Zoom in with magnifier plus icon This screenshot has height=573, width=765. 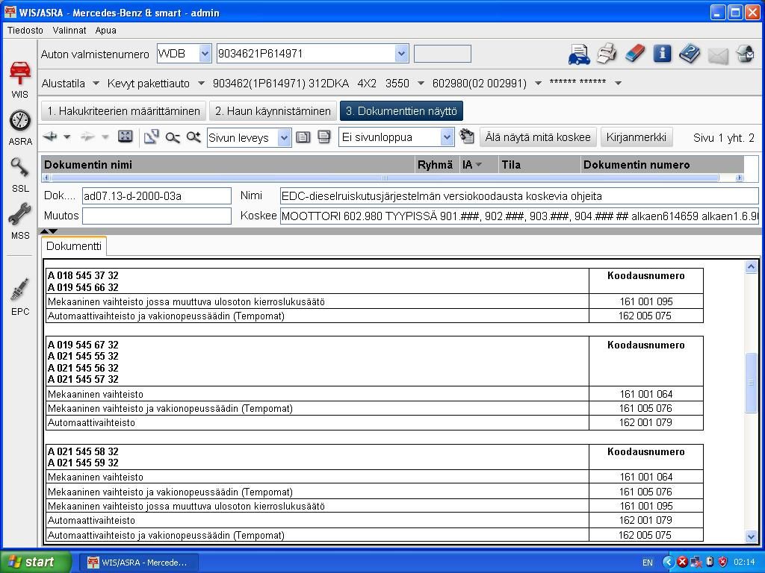tap(193, 137)
